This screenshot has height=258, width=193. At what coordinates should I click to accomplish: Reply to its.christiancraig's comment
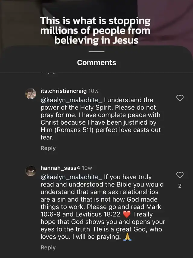tap(48, 148)
